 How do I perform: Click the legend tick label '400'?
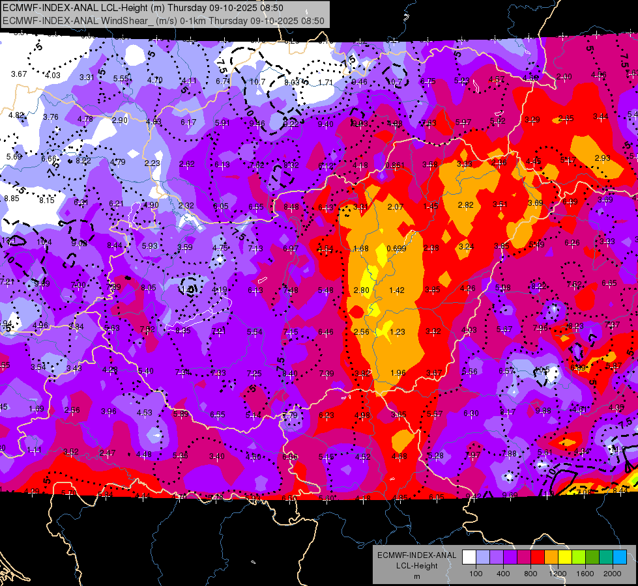(503, 574)
